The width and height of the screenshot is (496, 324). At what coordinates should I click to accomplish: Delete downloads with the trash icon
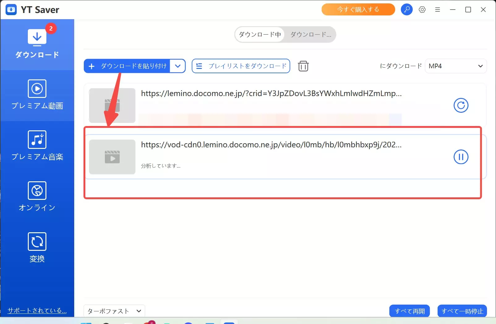tap(303, 66)
